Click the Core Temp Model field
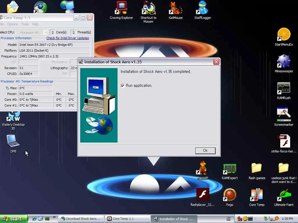 pos(54,45)
